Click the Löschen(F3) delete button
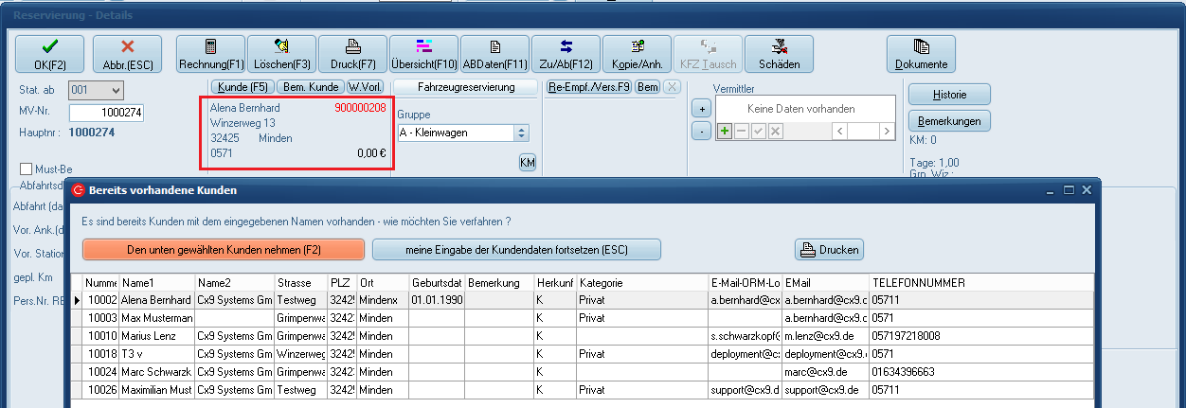The height and width of the screenshot is (408, 1186). (x=281, y=55)
